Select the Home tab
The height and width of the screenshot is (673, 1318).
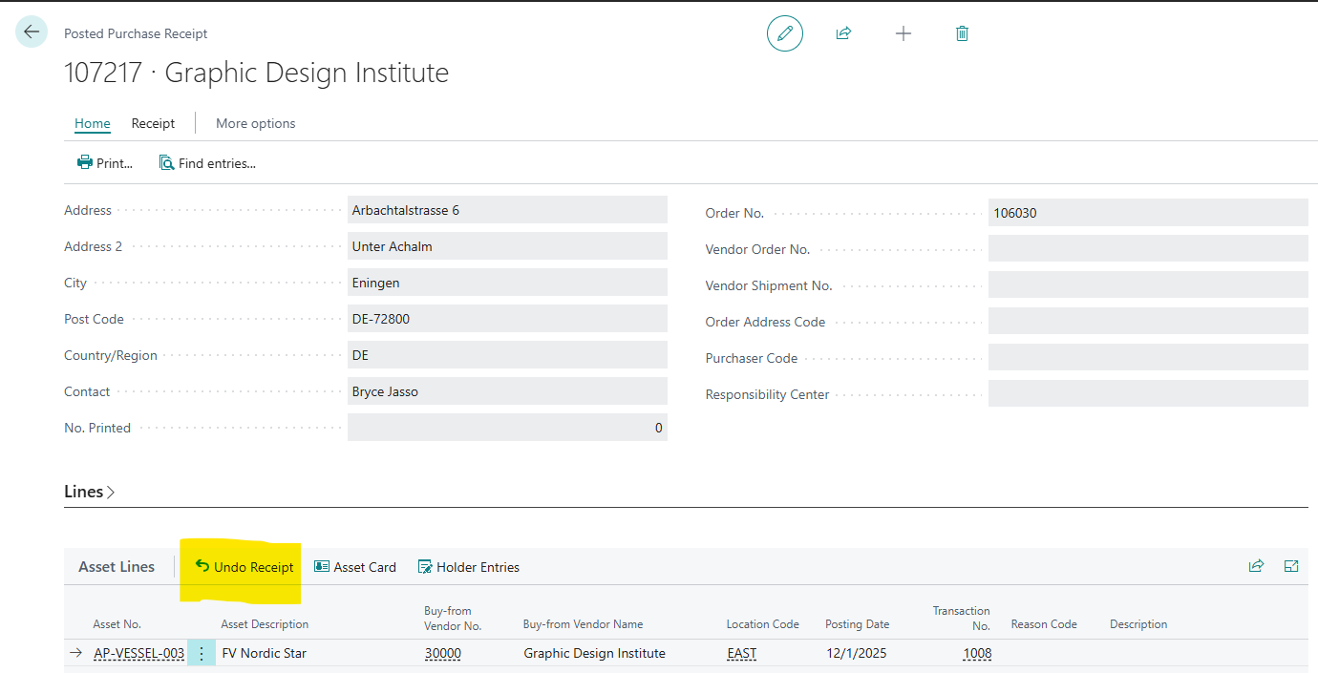pyautogui.click(x=93, y=123)
